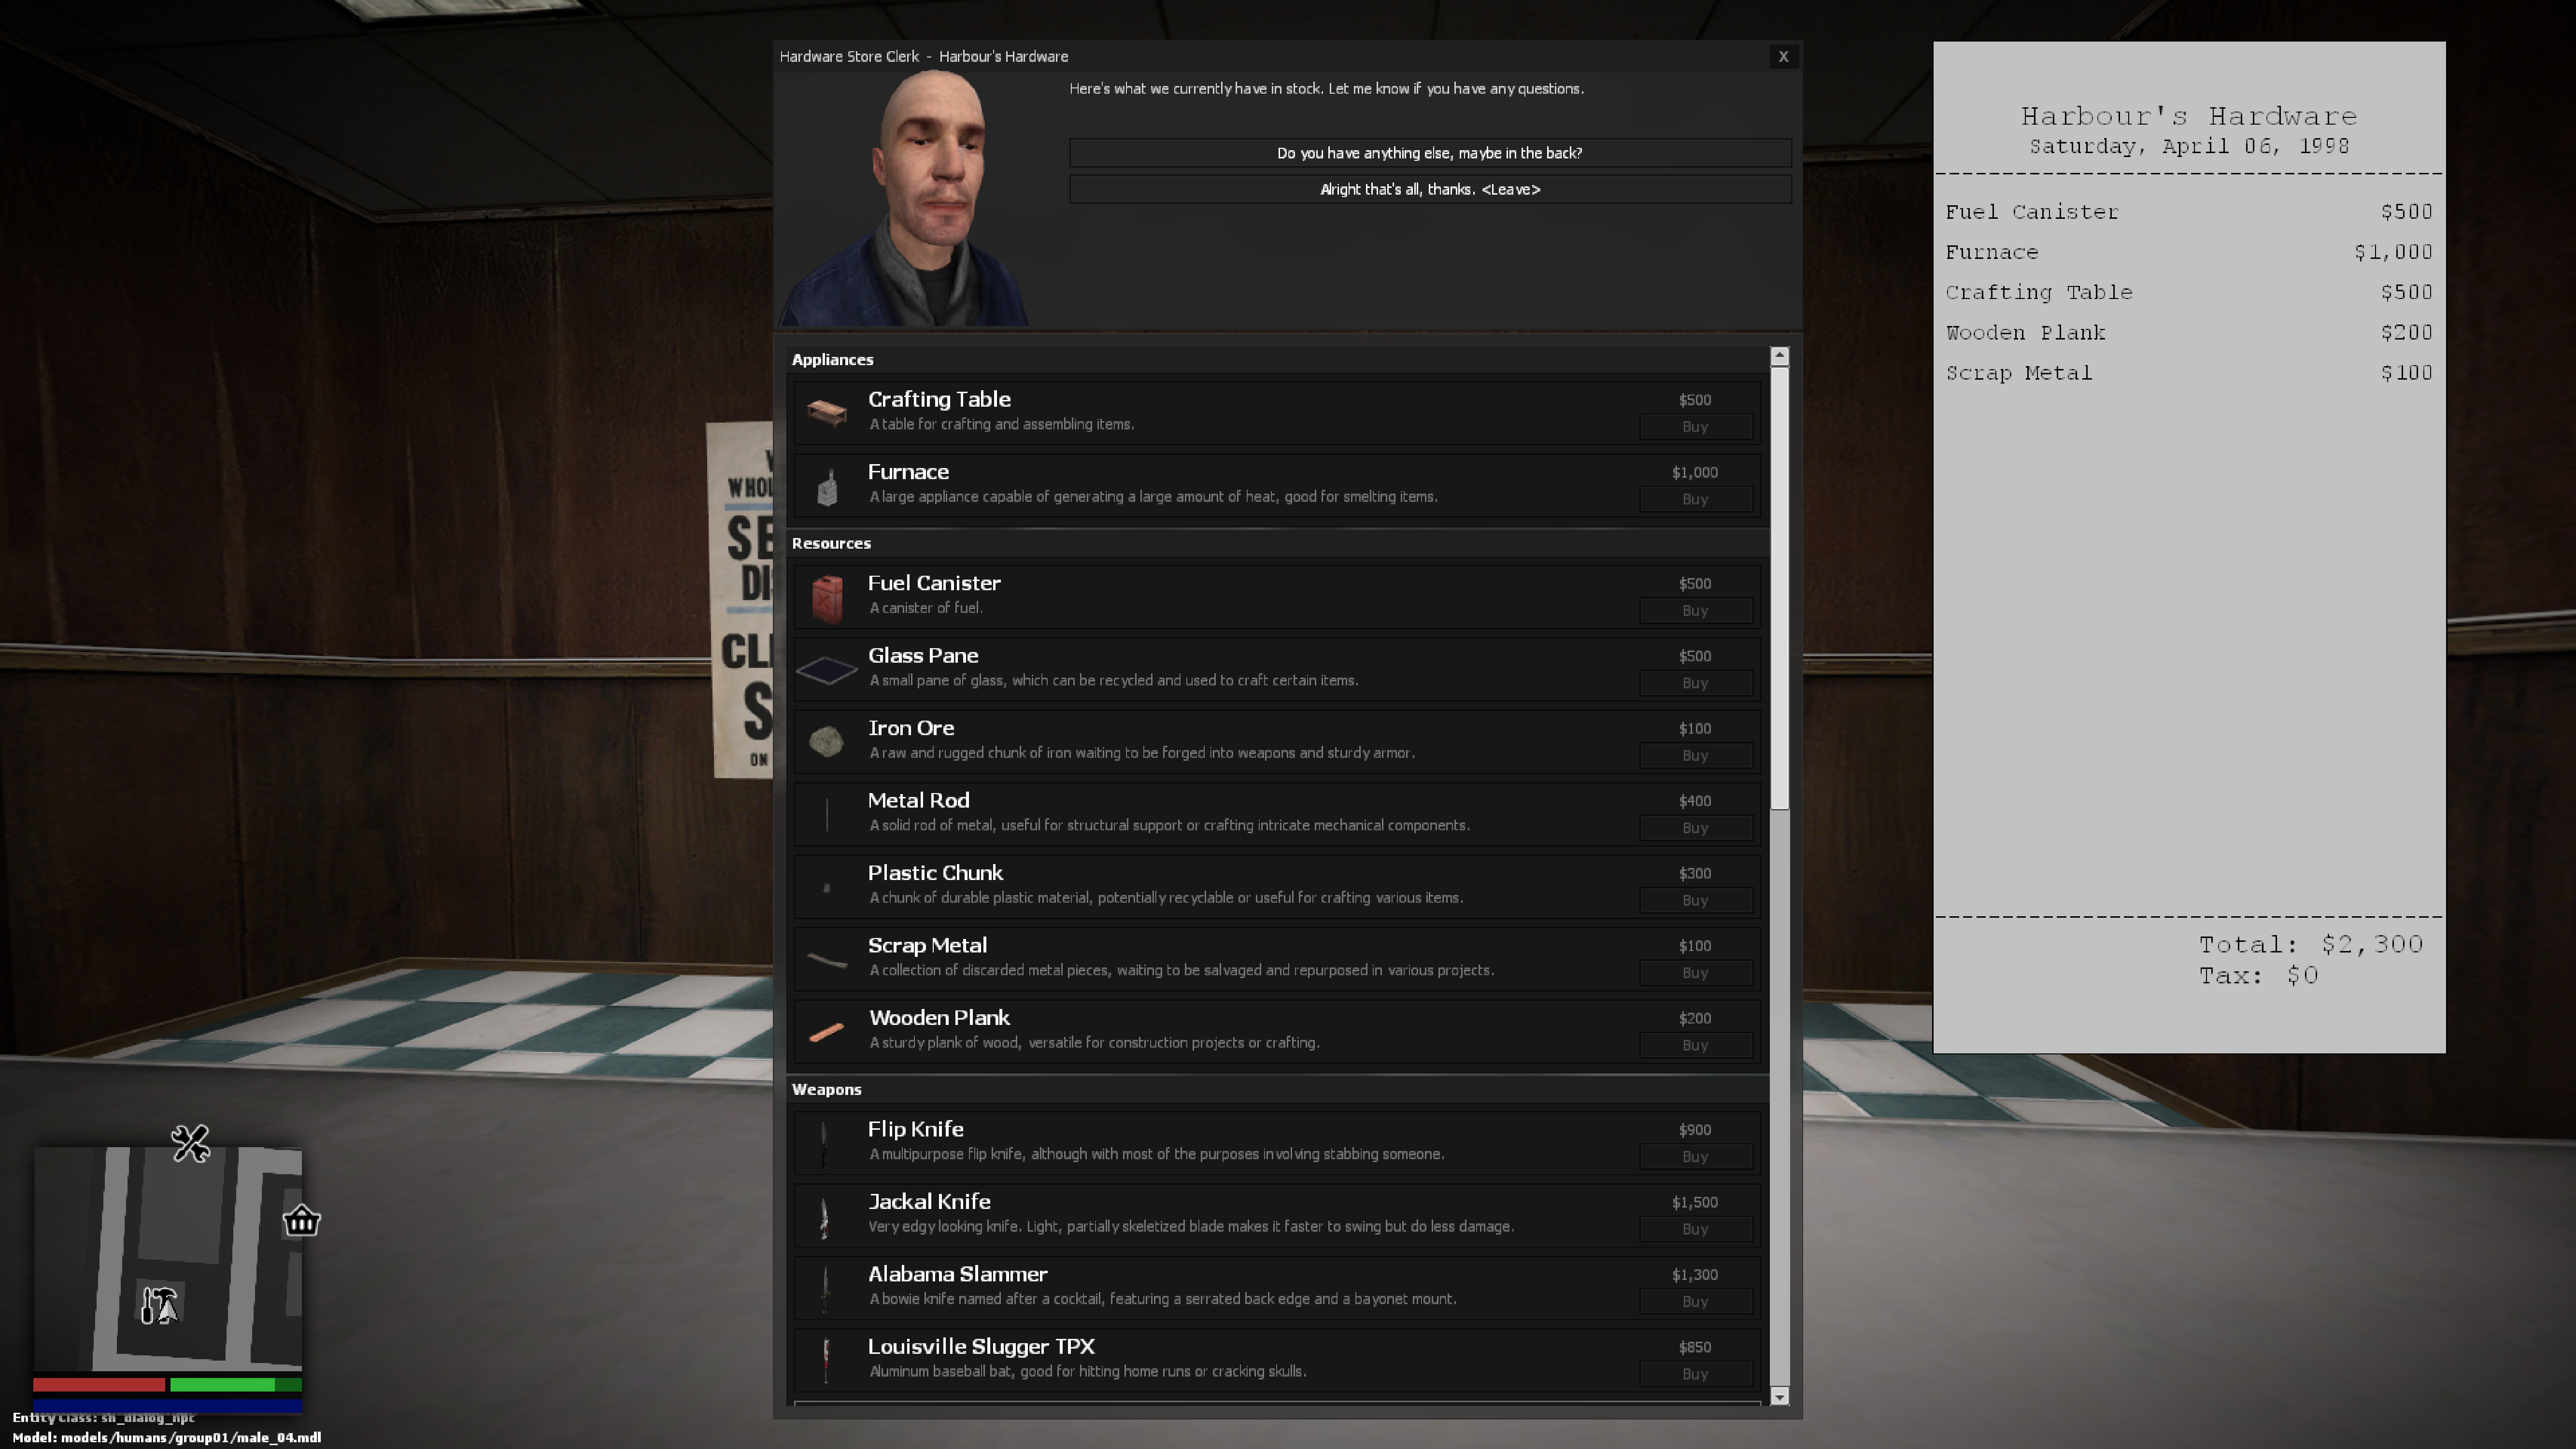Screen dimensions: 2576x1449
Task: Buy Iron Ore
Action: tap(1695, 756)
